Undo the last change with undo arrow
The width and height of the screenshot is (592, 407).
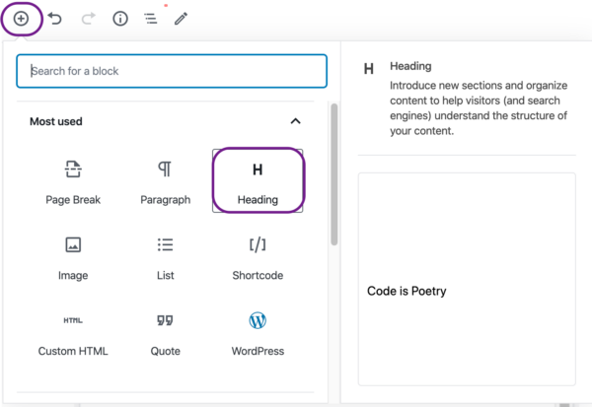click(x=55, y=18)
